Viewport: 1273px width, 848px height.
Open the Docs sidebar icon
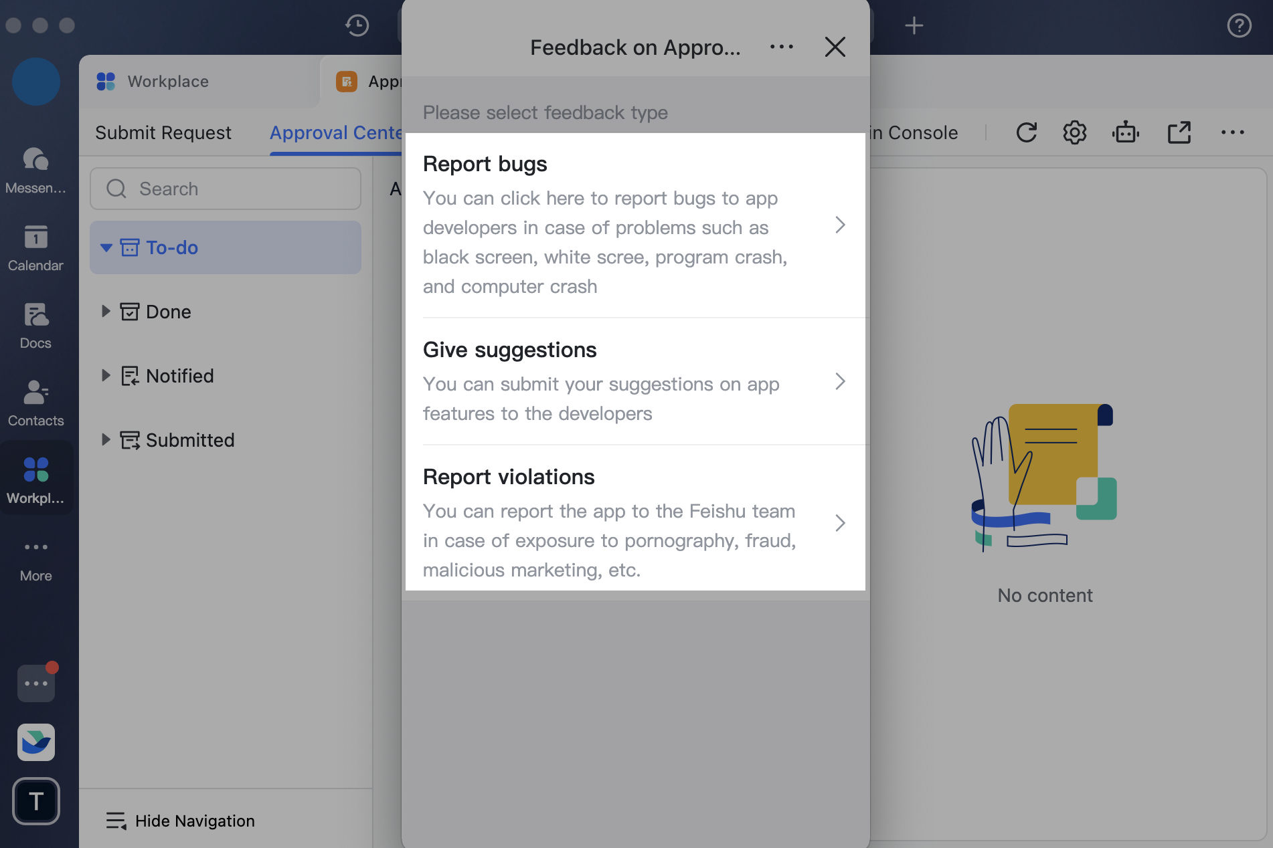pyautogui.click(x=35, y=324)
